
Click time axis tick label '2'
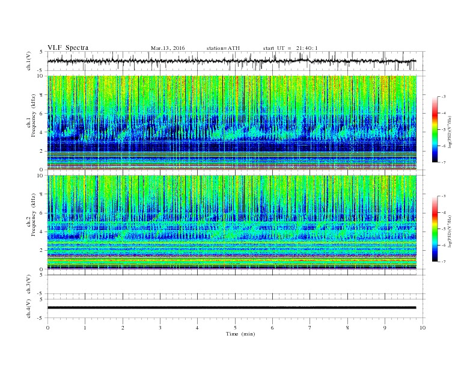point(123,328)
